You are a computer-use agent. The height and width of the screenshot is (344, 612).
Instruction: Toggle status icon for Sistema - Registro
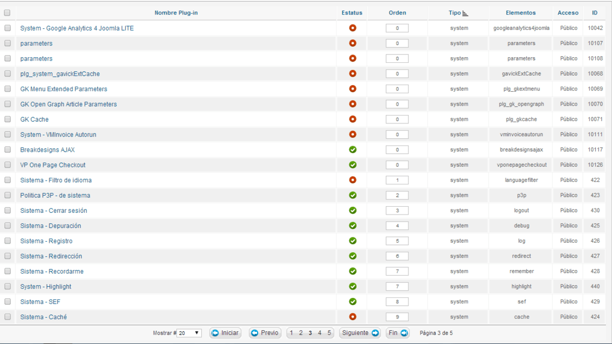[352, 241]
